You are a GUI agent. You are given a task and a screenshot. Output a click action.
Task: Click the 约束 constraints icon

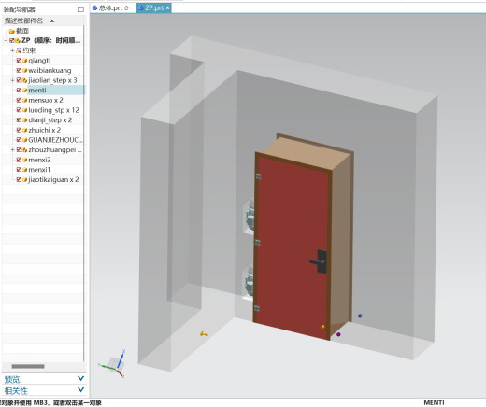[19, 50]
